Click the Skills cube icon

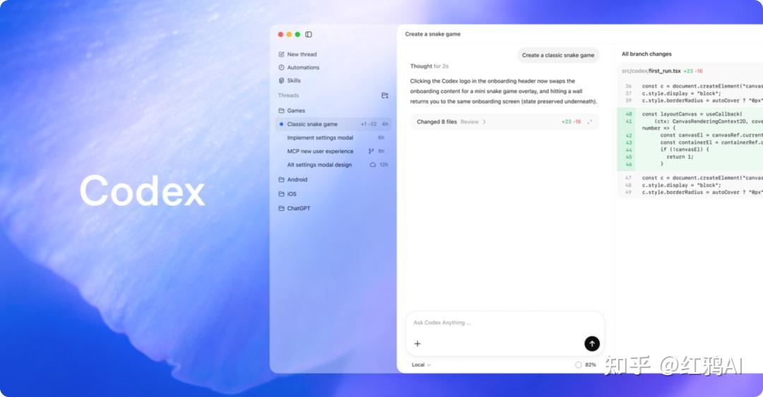tap(281, 80)
